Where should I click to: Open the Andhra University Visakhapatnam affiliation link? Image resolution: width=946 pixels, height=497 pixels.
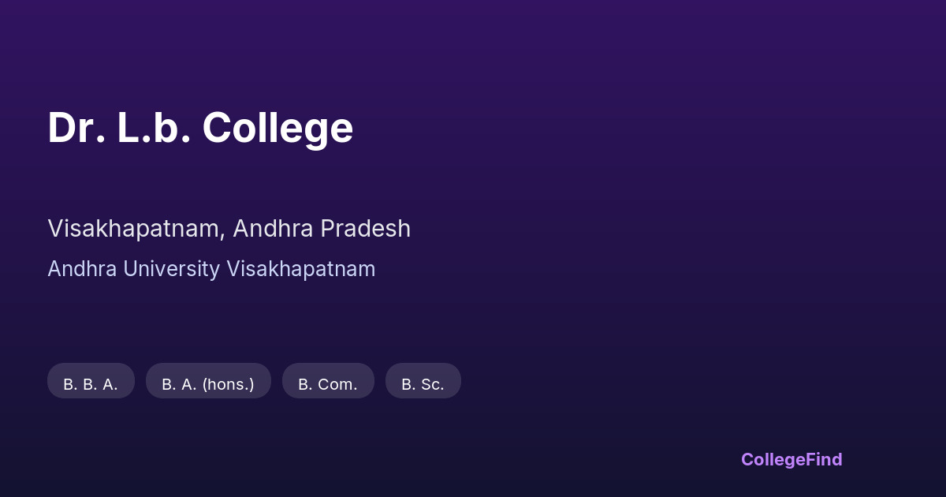pyautogui.click(x=211, y=269)
